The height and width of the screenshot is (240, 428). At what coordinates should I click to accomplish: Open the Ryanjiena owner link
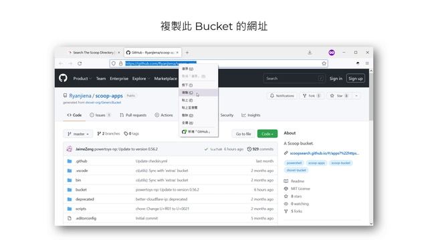(x=80, y=96)
